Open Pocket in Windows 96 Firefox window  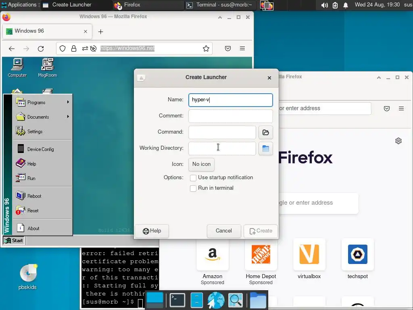tap(228, 48)
